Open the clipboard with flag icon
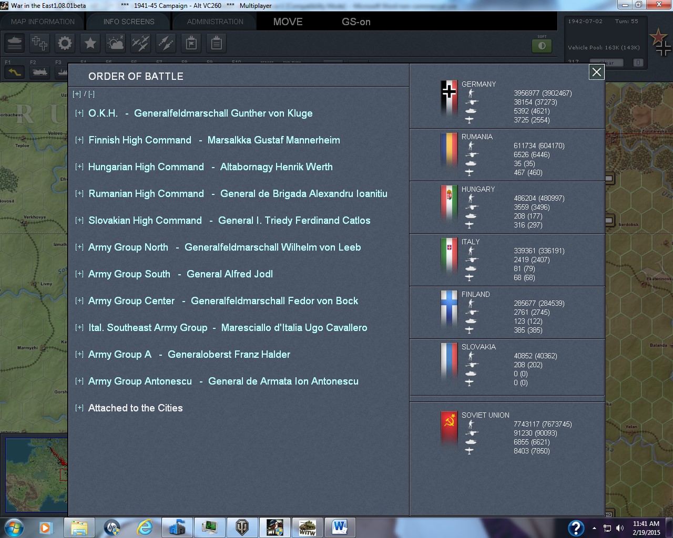This screenshot has width=673, height=538. point(191,43)
